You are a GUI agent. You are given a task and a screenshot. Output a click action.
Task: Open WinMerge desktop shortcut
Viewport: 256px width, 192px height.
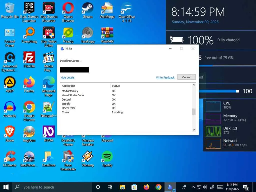pyautogui.click(x=107, y=10)
